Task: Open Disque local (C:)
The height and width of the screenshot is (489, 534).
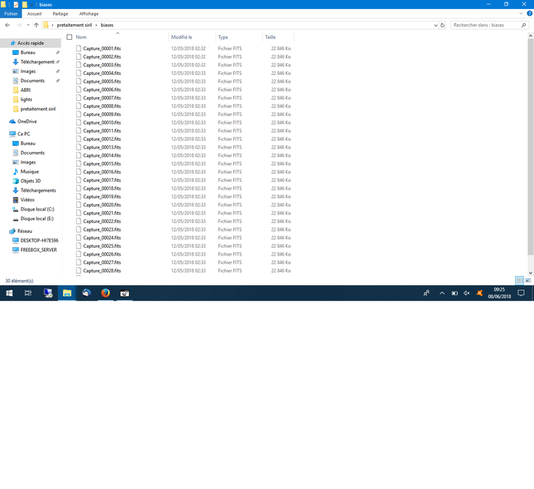Action: pyautogui.click(x=37, y=209)
